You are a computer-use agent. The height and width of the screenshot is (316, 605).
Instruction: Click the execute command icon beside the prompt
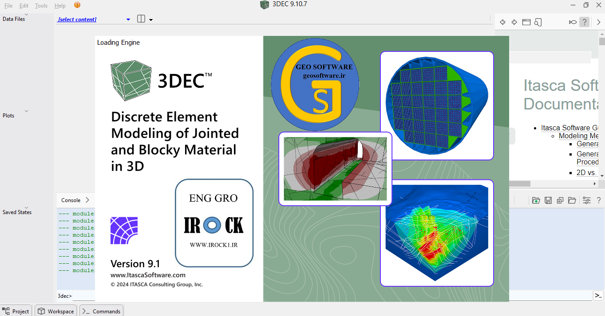(x=598, y=296)
